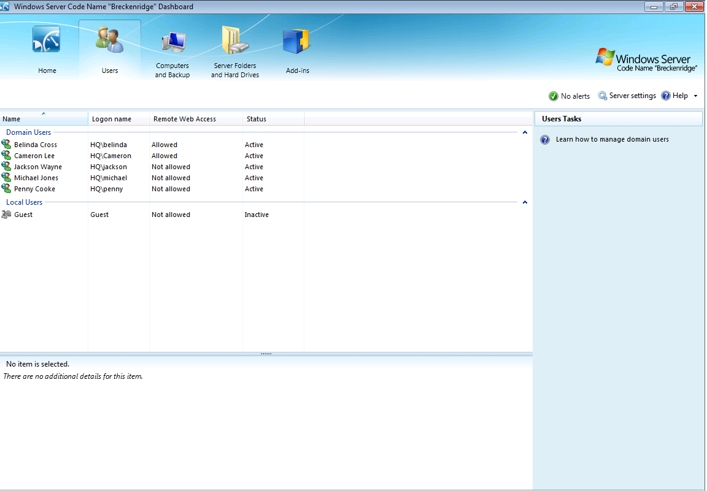Screen dimensions: 707x491
Task: Open the Help dropdown arrow
Action: tap(695, 96)
